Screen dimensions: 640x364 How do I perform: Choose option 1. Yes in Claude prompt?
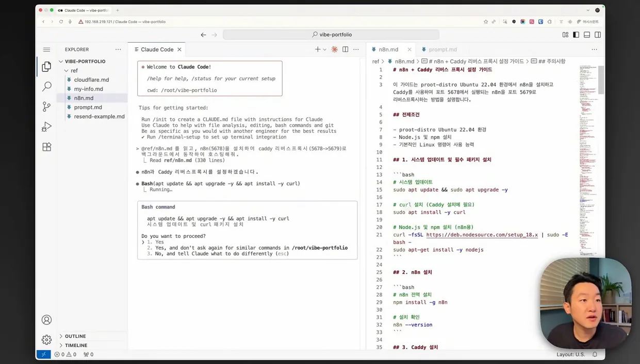[x=155, y=242]
